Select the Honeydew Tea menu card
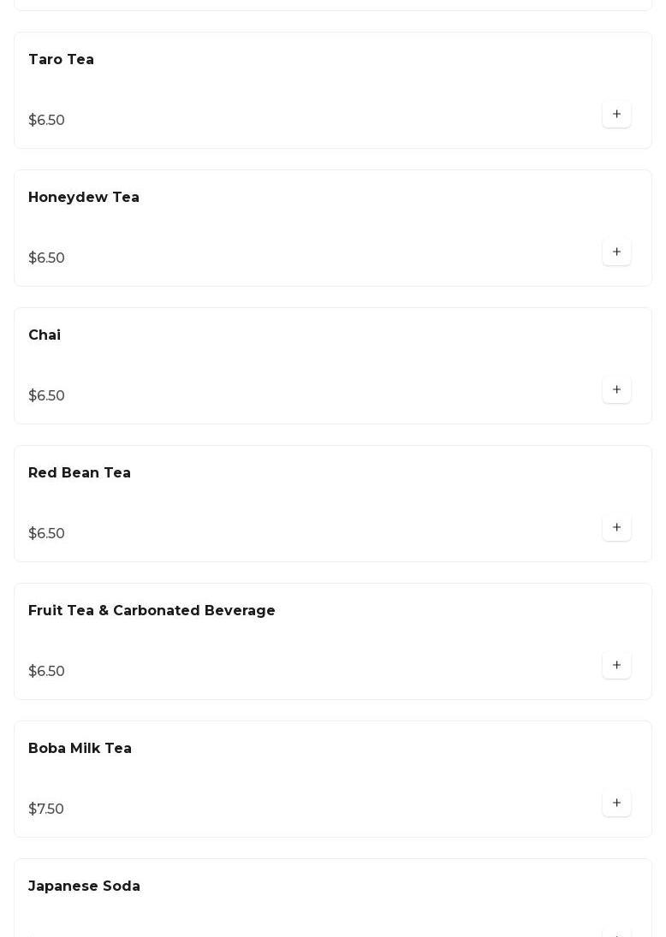Screen dimensions: 666x937 click(333, 228)
